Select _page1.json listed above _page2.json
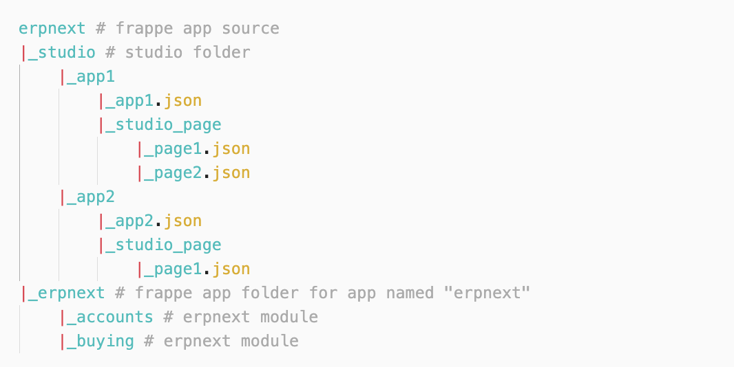 coord(197,148)
